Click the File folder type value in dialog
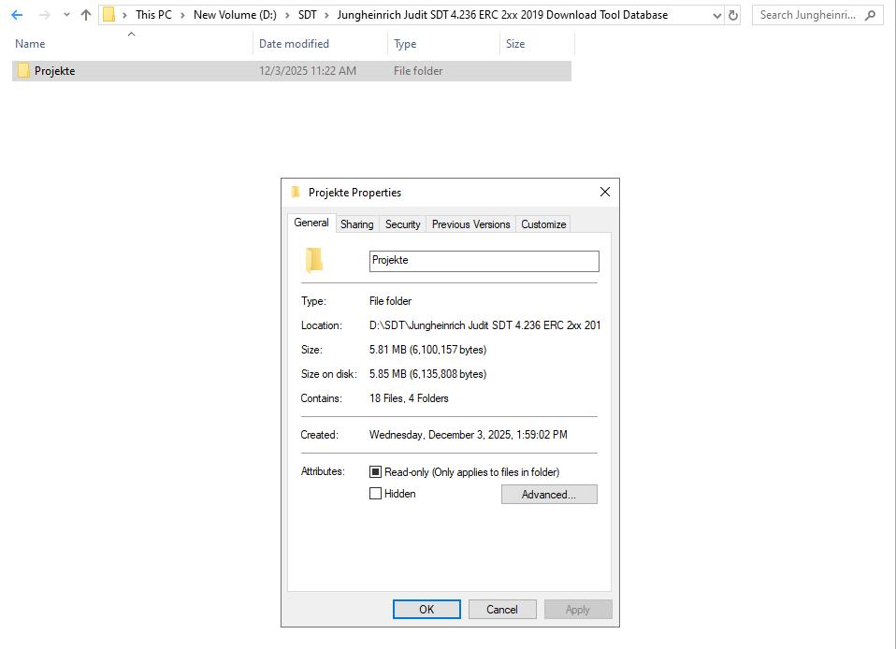The height and width of the screenshot is (649, 896). pos(390,301)
